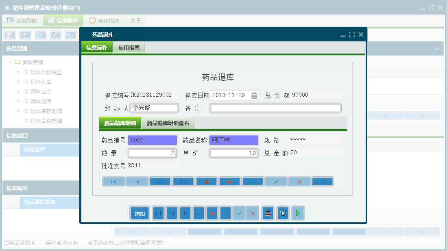Jump to last record with the last-record icon
This screenshot has height=251, width=447.
(x=183, y=181)
